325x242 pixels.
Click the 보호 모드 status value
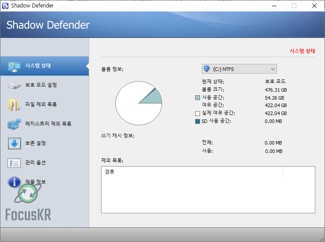coord(275,81)
